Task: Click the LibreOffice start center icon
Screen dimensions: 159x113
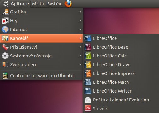Action: pos(88,38)
